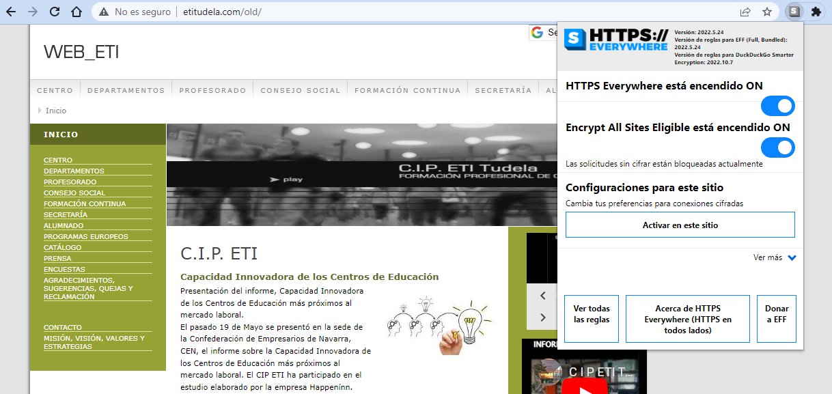
Task: Open the PROGRAMAS EUROPEOS sidebar link
Action: coord(85,236)
